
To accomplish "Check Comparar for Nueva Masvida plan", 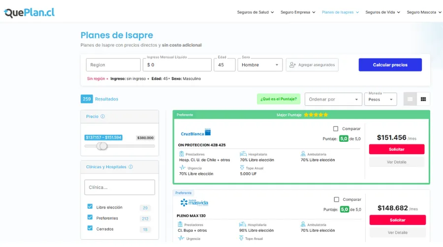I will (337, 200).
